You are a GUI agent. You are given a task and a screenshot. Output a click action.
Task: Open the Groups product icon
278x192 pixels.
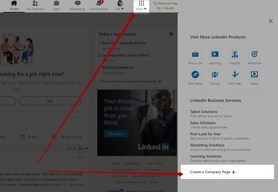[x=215, y=75]
